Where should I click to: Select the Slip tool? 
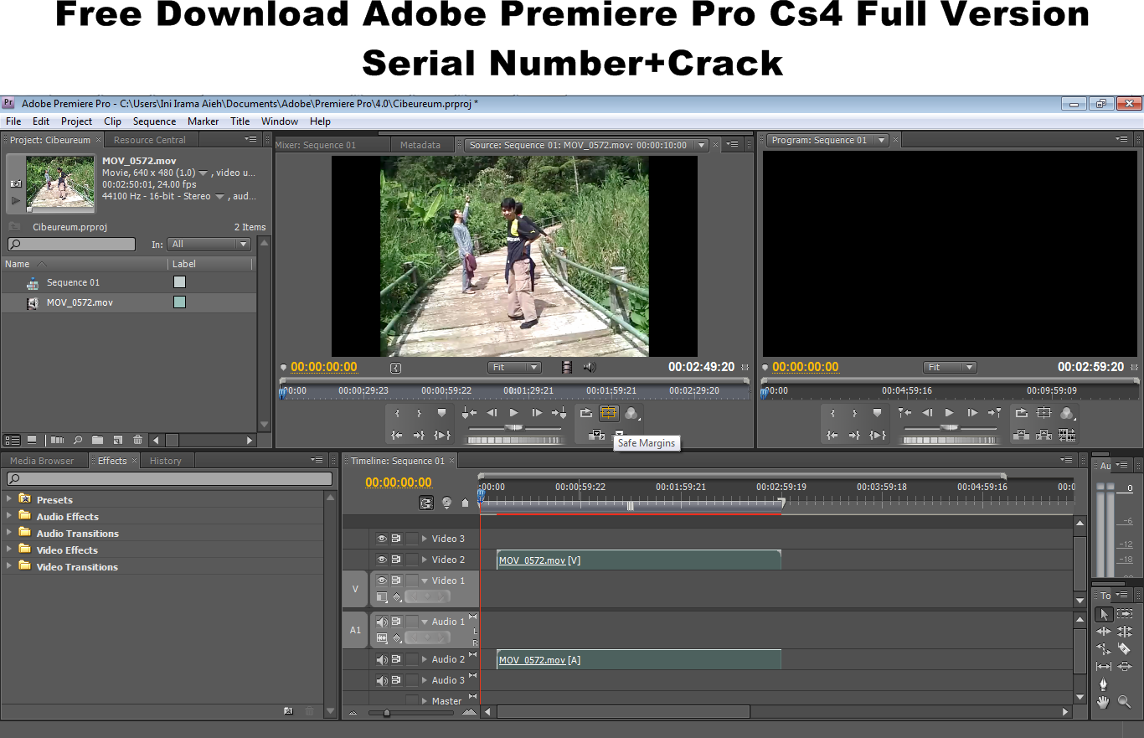coord(1104,667)
